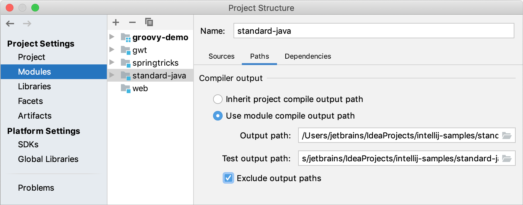523x205 pixels.
Task: Open Libraries under Project Settings
Action: click(x=34, y=86)
